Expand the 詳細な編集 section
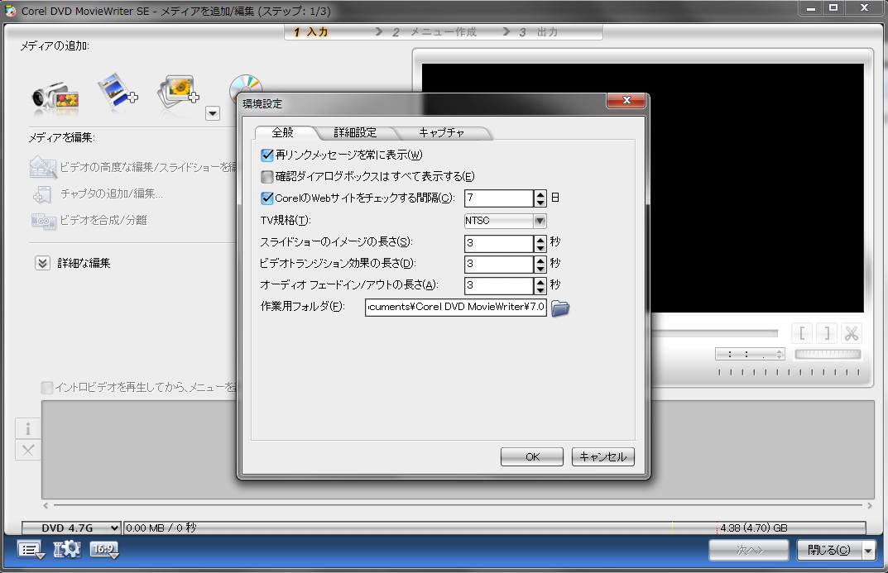 [x=43, y=263]
